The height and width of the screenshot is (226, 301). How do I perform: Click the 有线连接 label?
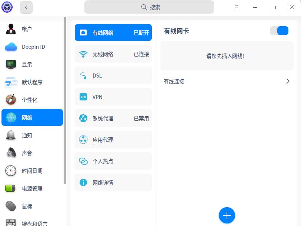[x=174, y=81]
